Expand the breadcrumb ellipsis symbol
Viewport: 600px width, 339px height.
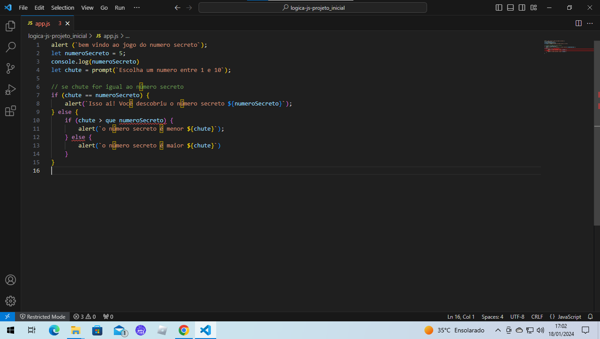click(127, 36)
